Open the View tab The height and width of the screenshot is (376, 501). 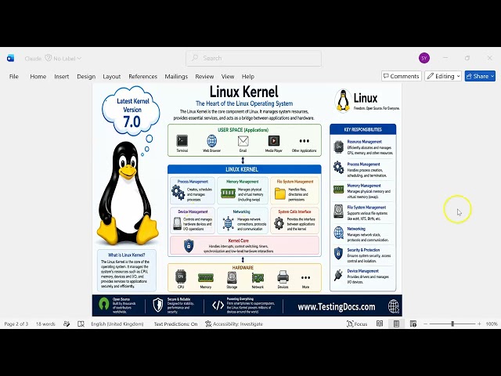tap(228, 77)
